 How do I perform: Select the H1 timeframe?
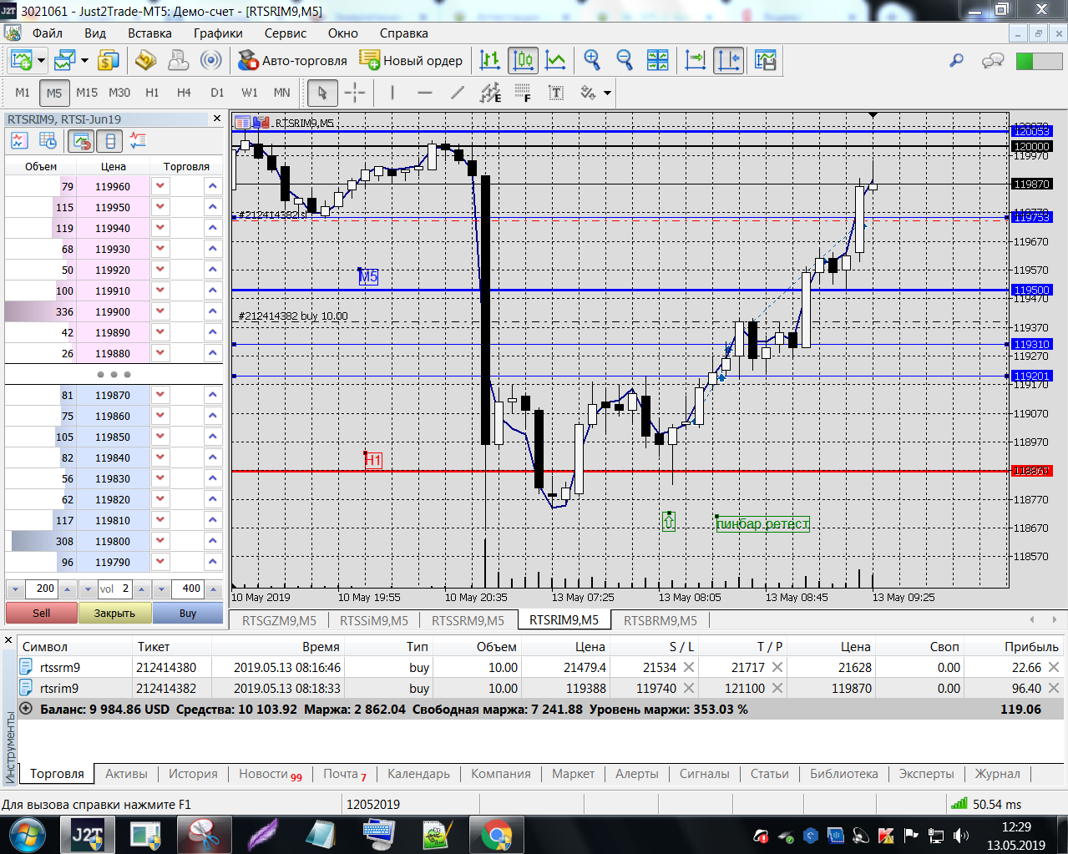[x=152, y=93]
